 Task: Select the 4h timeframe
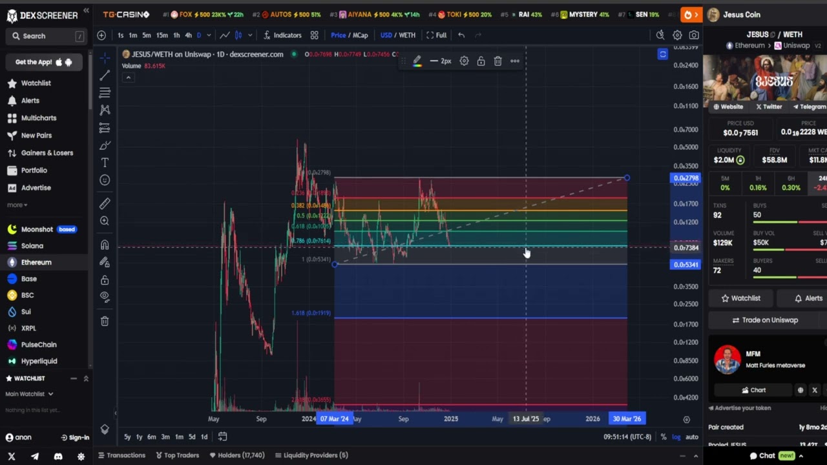point(188,35)
